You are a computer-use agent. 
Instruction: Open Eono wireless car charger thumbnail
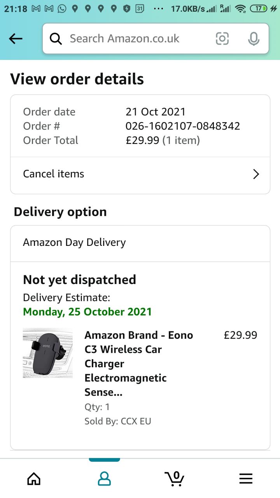coord(48,353)
